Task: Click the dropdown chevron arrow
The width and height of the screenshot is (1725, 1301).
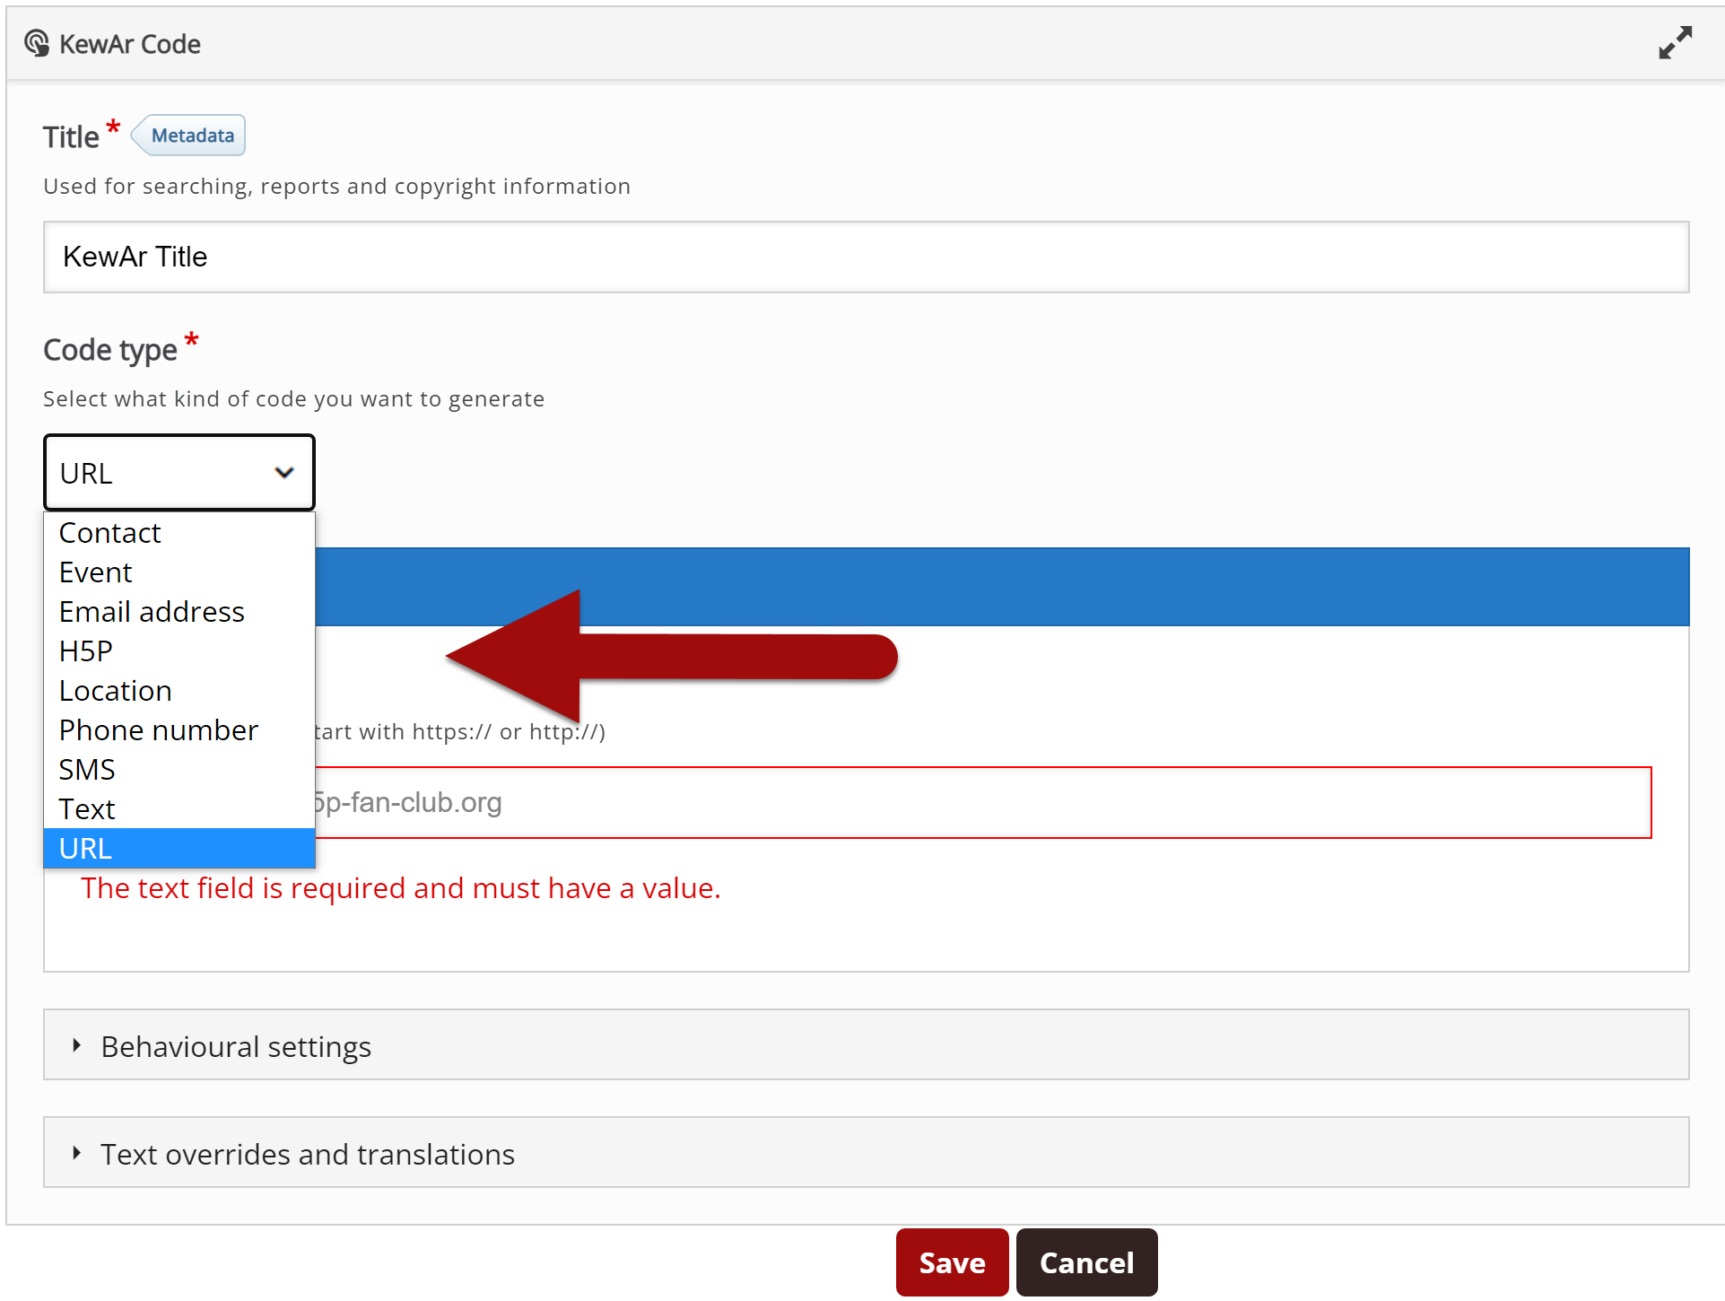Action: [284, 473]
